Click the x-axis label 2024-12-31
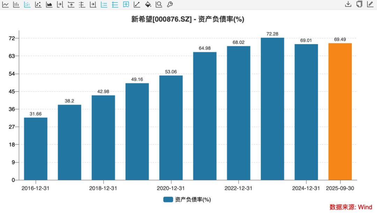The width and height of the screenshot is (377, 214). pyautogui.click(x=306, y=188)
